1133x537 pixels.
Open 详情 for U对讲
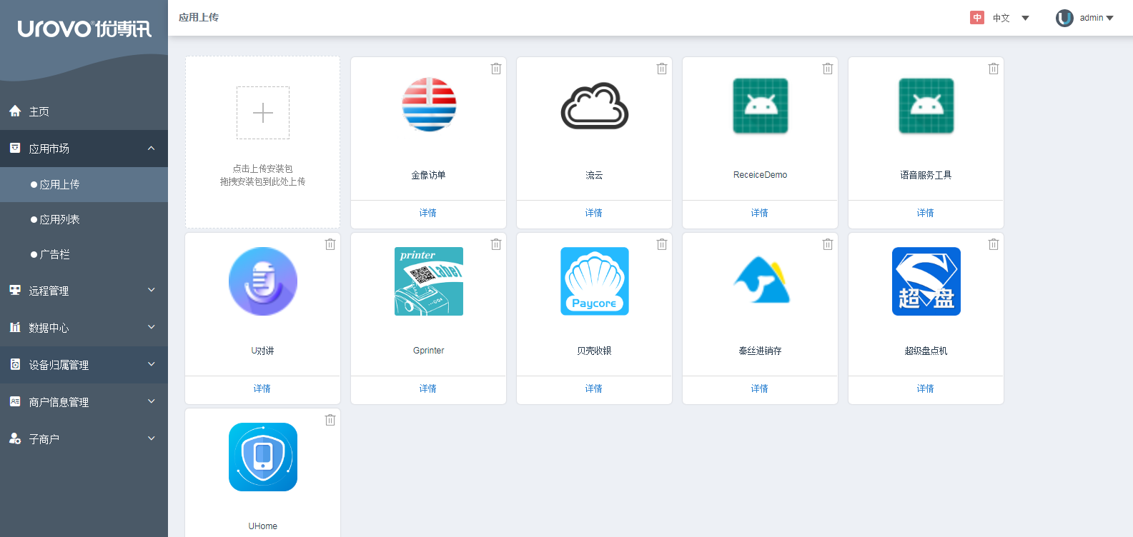coord(262,388)
